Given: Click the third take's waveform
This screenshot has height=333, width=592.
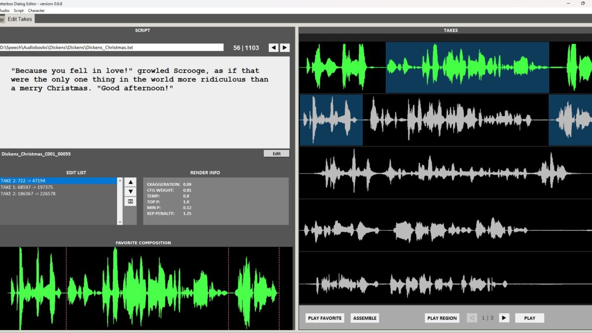Looking at the screenshot, I should [x=444, y=173].
